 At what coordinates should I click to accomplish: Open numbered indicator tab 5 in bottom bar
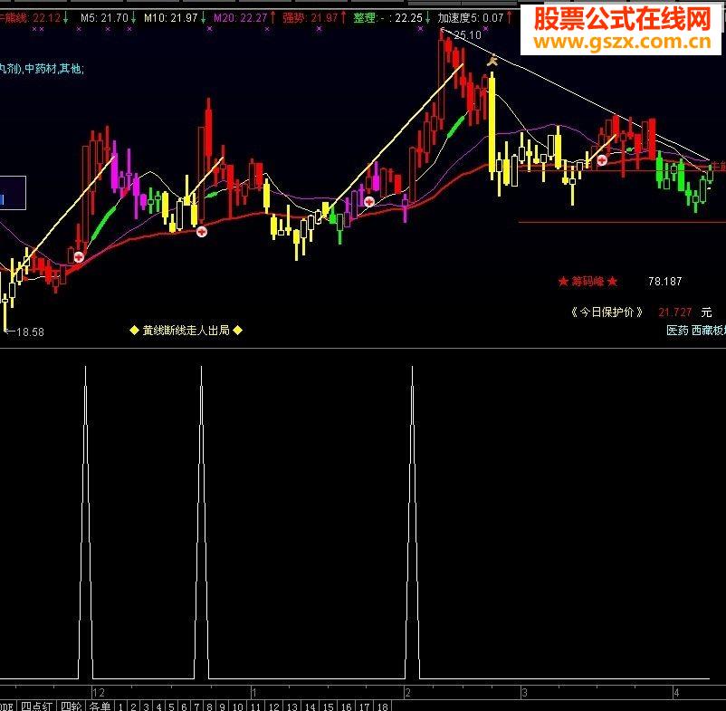tap(171, 706)
